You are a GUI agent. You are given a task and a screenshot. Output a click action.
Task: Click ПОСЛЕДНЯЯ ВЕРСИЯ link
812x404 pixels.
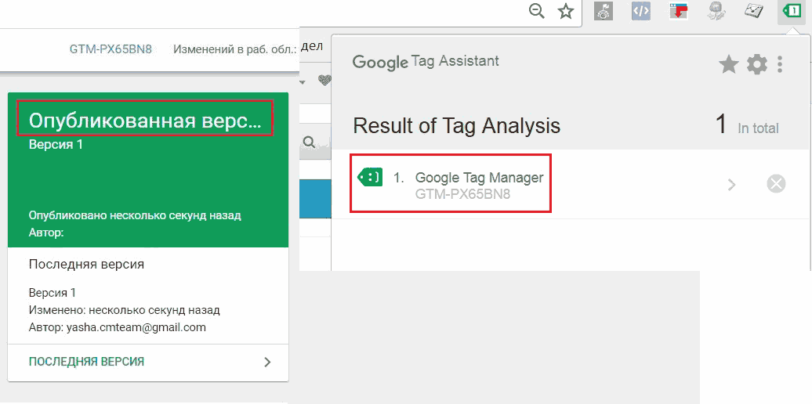pyautogui.click(x=86, y=362)
